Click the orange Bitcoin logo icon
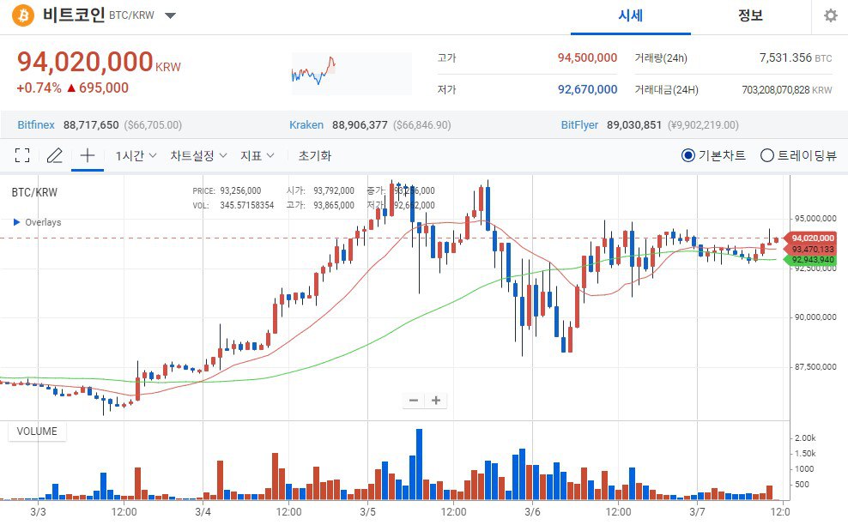 pos(22,15)
